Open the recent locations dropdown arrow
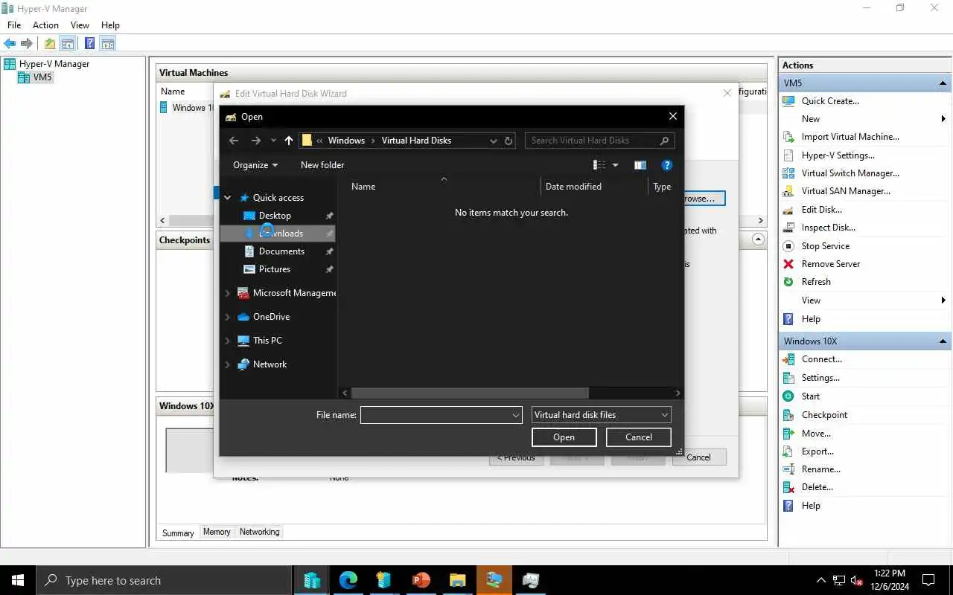This screenshot has height=595, width=953. [x=273, y=141]
